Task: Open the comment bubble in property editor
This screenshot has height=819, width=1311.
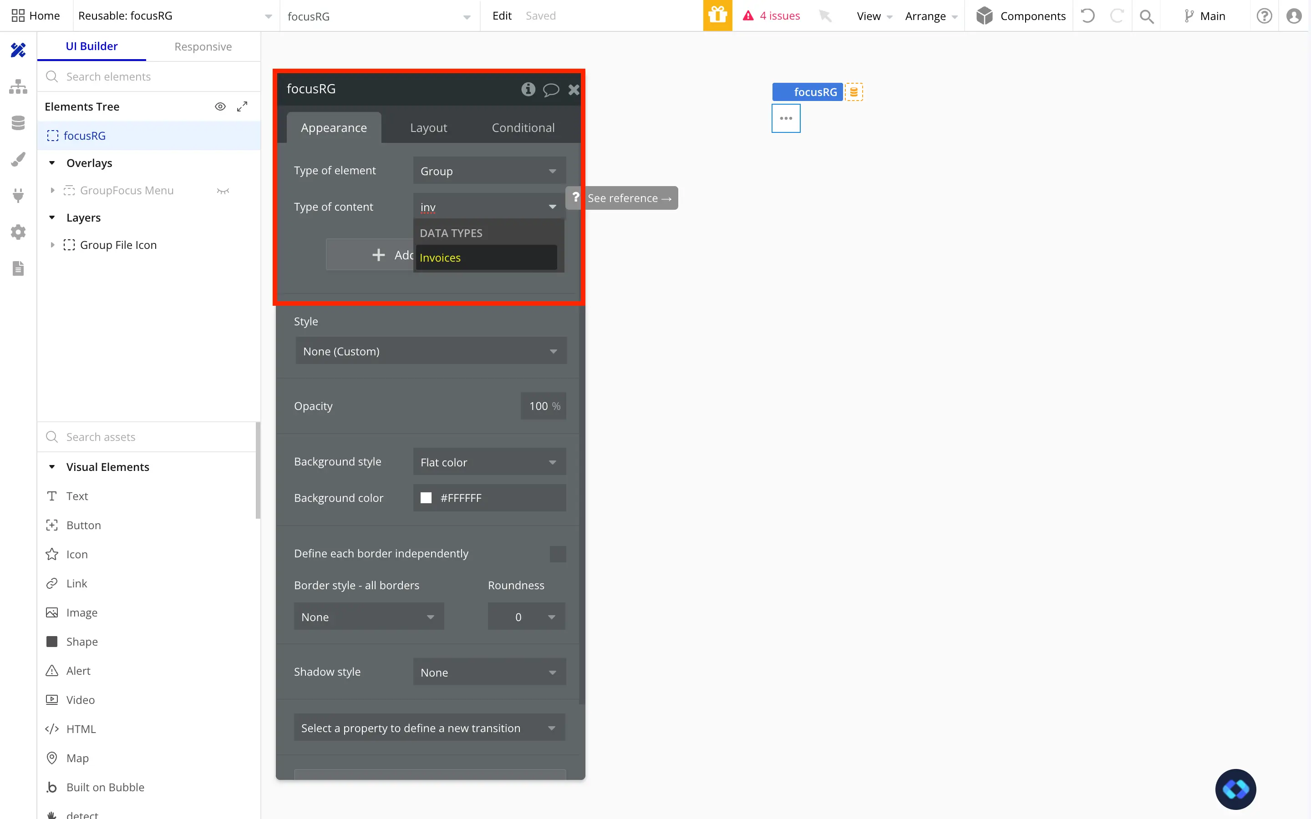Action: pos(550,89)
